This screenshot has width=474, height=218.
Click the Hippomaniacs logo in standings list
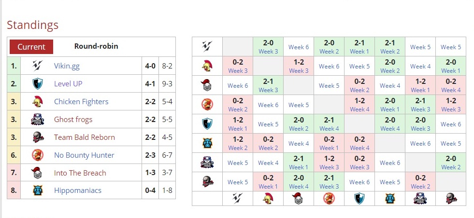point(38,191)
